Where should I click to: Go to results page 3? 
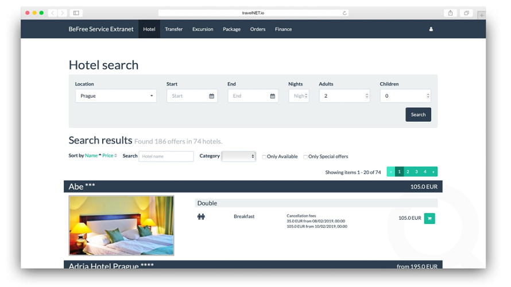pyautogui.click(x=416, y=172)
